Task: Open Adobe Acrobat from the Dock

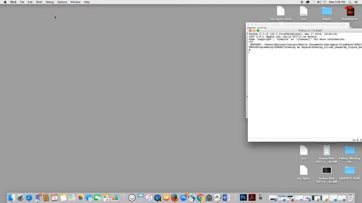Action: click(252, 197)
